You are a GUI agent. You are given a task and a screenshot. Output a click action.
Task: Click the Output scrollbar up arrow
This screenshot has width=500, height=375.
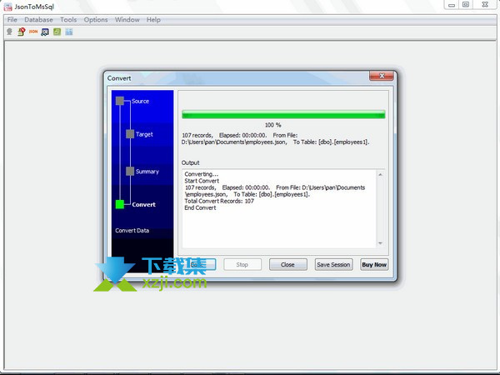(380, 174)
